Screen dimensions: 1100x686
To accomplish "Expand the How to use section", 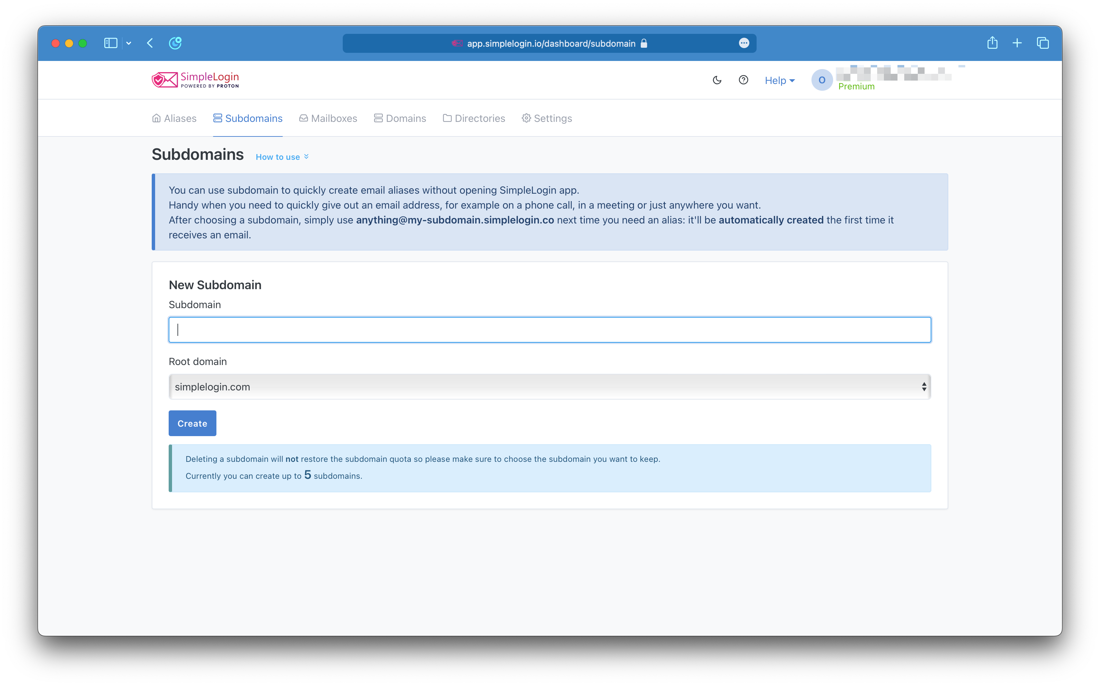I will (282, 157).
